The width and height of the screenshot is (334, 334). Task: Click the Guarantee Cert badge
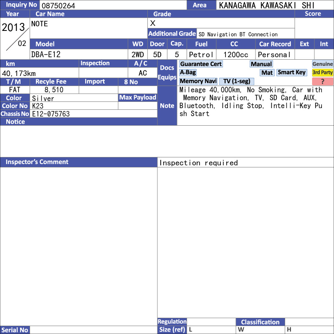(x=201, y=64)
